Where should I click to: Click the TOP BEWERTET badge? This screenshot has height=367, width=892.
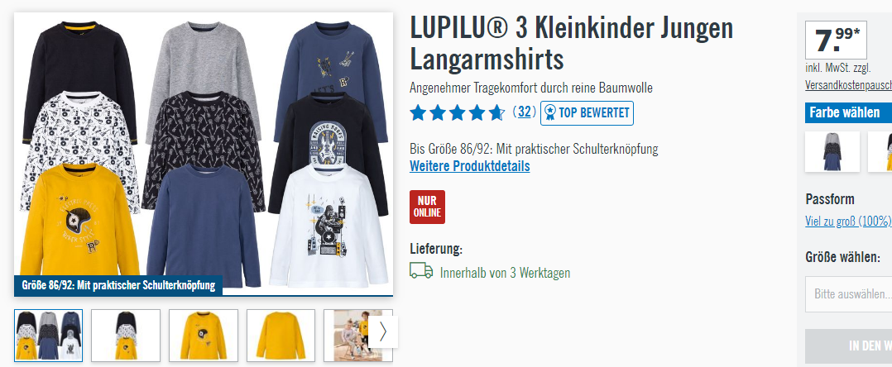(x=587, y=113)
